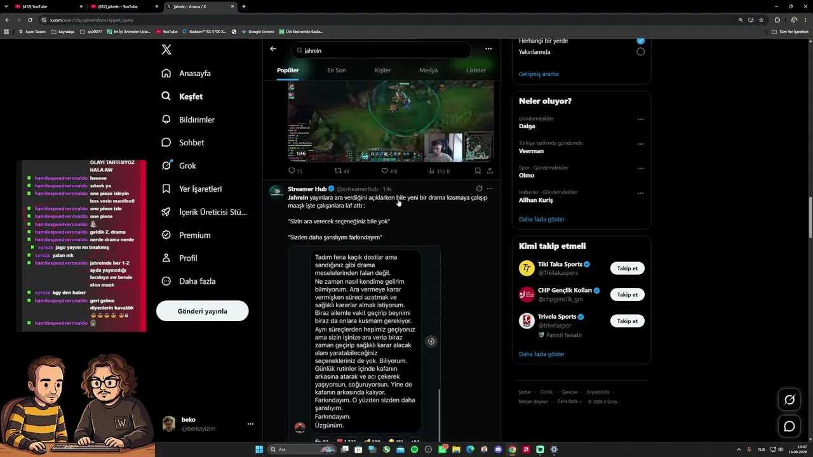
Task: Like the video post with 4 B likes
Action: click(x=389, y=171)
